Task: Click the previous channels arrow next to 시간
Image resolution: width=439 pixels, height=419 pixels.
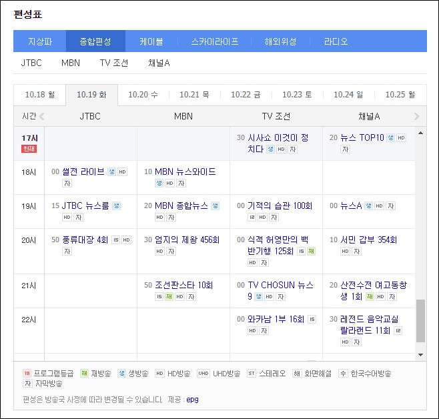Action: click(42, 116)
